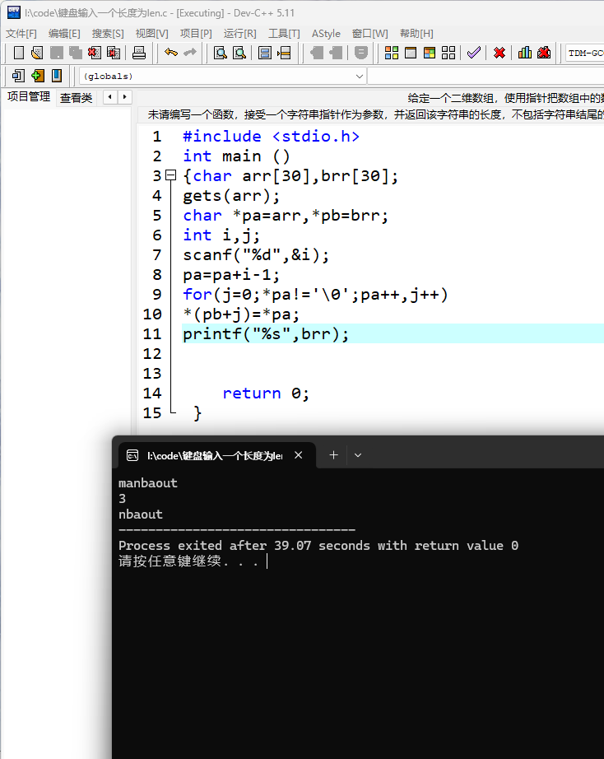
Task: Open the 视图[V] menu
Action: point(152,34)
